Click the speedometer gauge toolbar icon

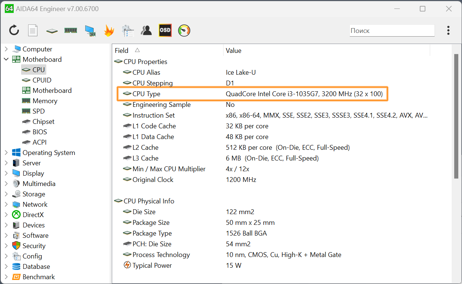[184, 30]
